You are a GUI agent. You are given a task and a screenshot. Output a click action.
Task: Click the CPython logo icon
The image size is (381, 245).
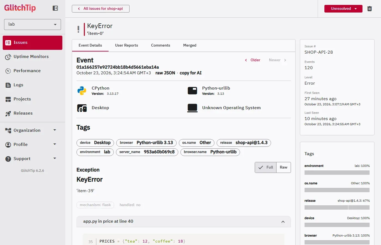tap(82, 91)
